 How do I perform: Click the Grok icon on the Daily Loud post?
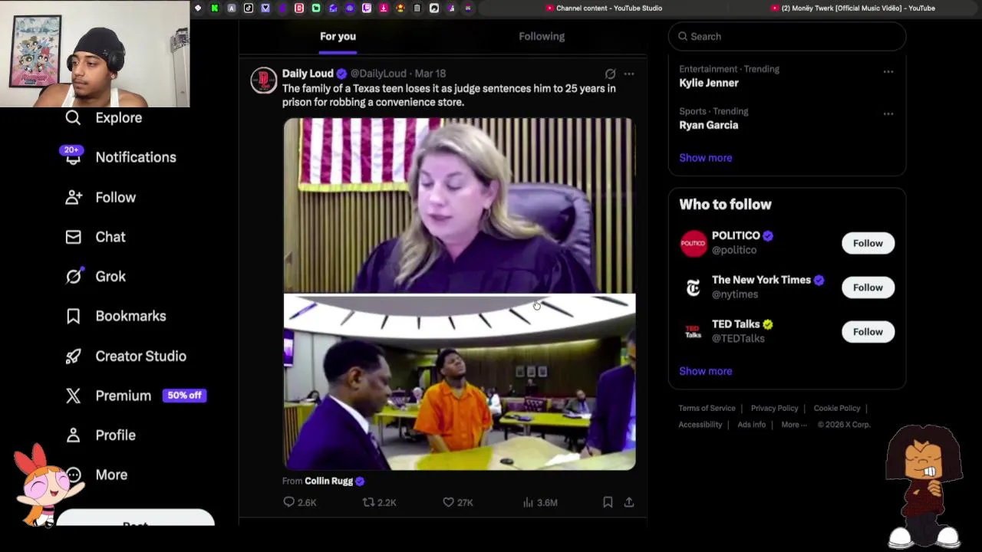[610, 74]
